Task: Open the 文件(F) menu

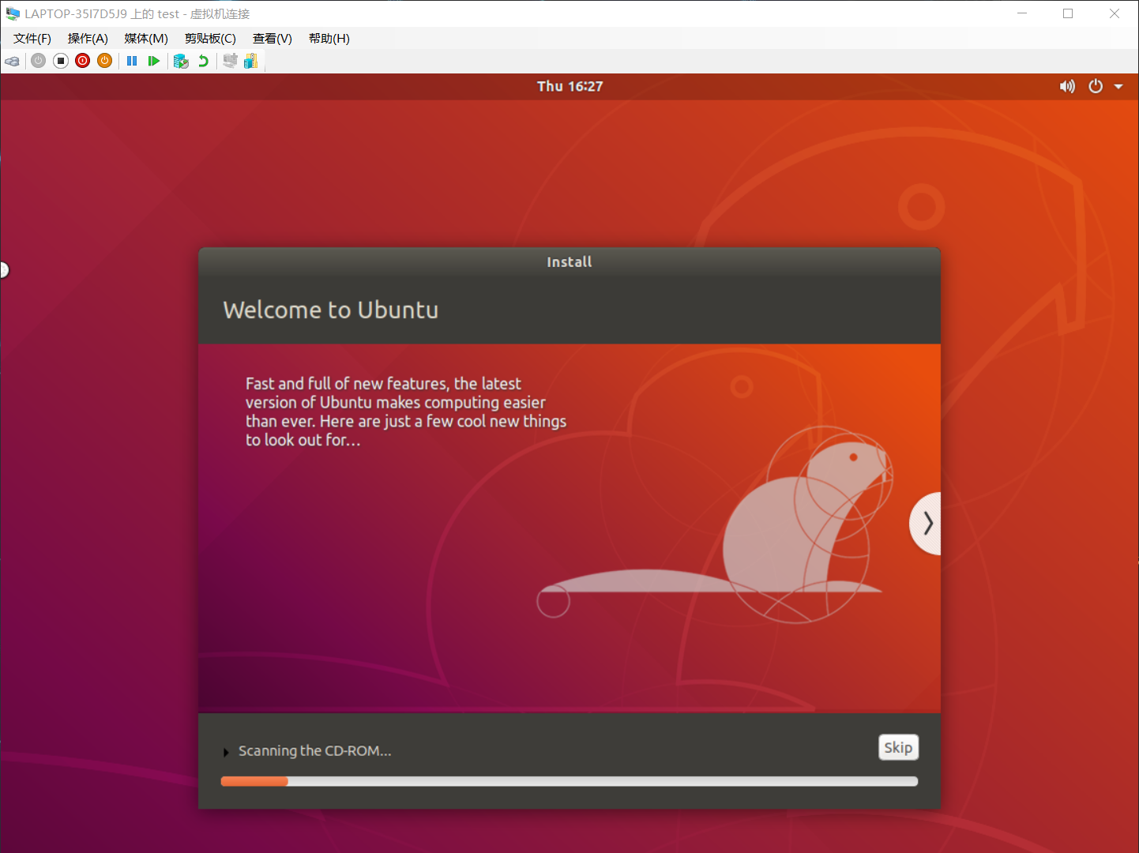Action: 32,39
